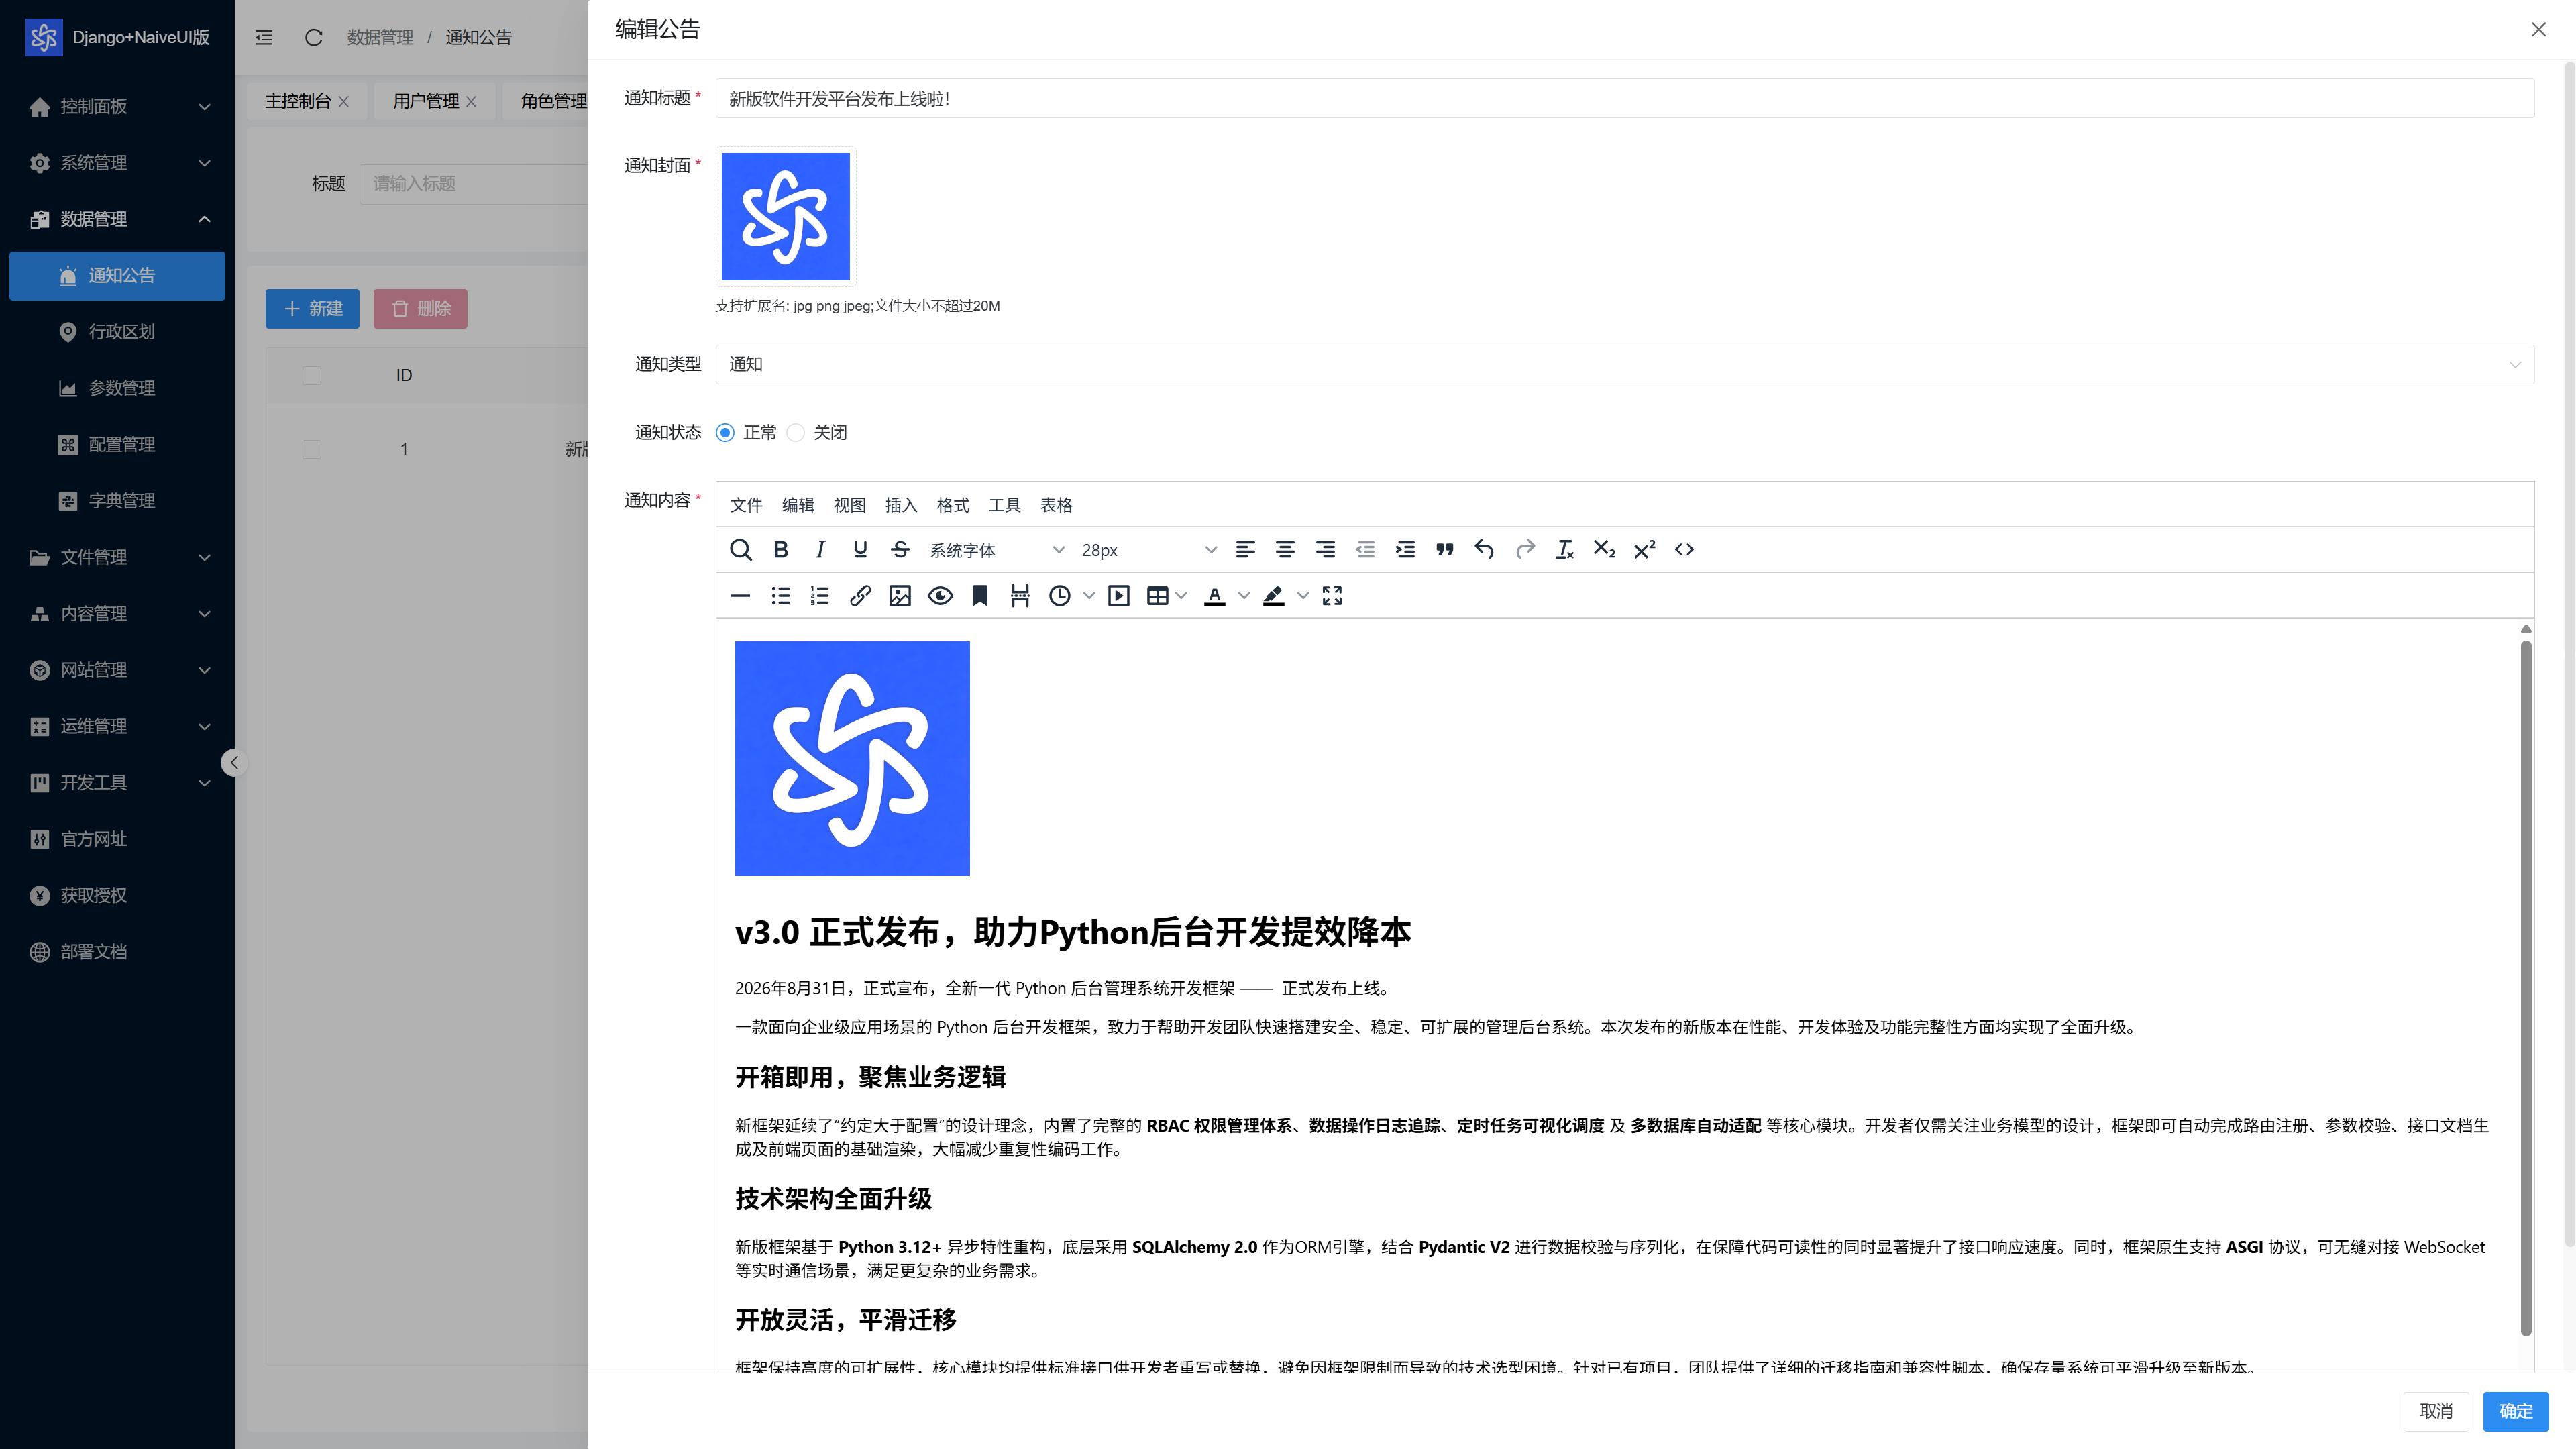The image size is (2576, 1449).
Task: Apply superscript formatting
Action: tap(1644, 549)
